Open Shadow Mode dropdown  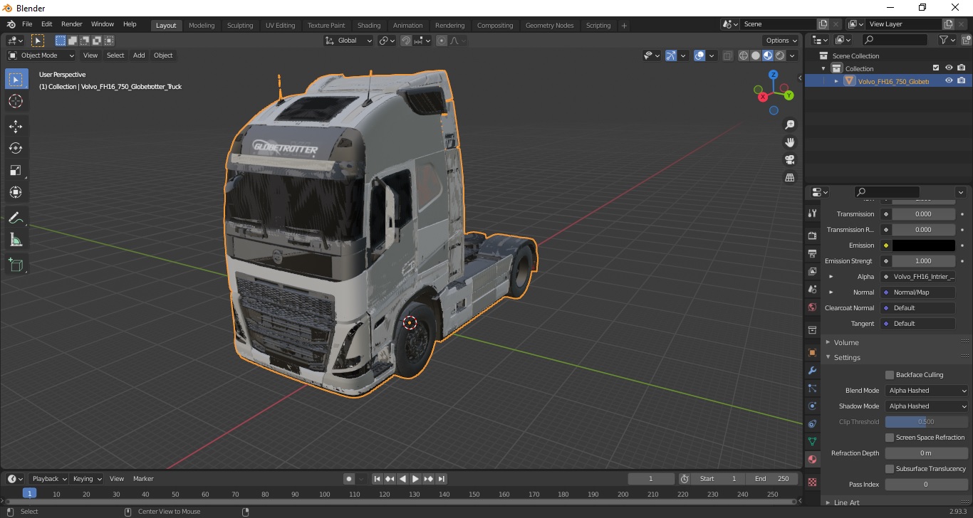point(927,406)
